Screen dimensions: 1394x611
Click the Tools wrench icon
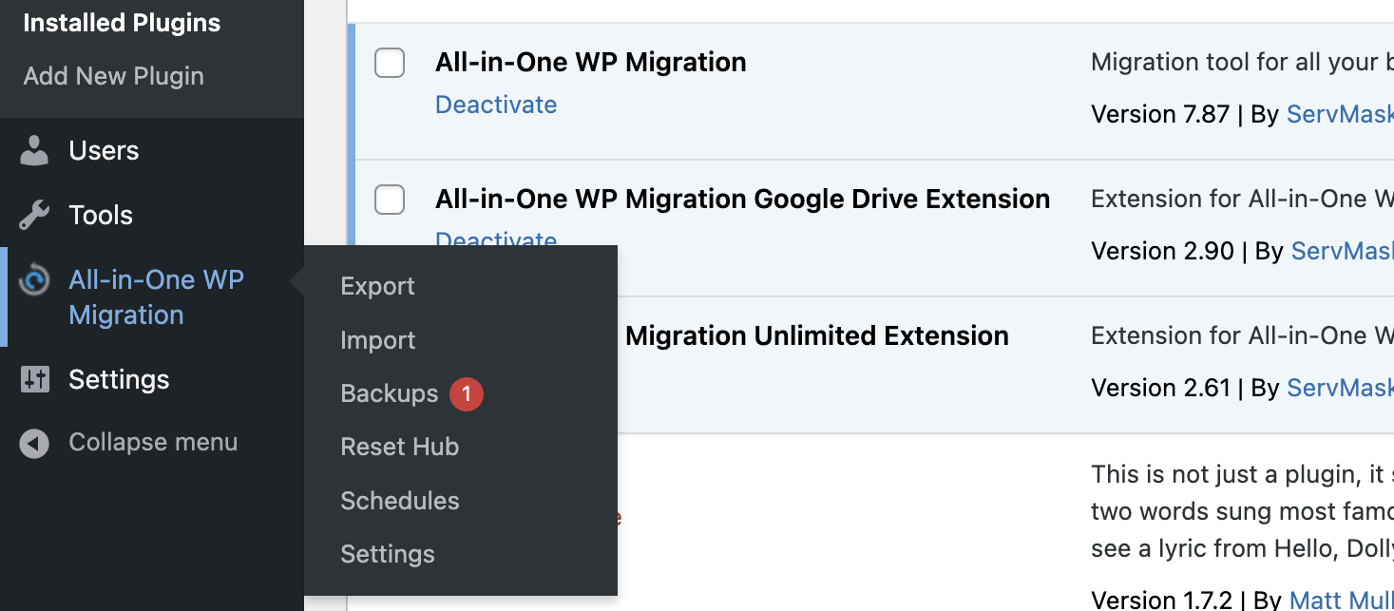(x=34, y=215)
